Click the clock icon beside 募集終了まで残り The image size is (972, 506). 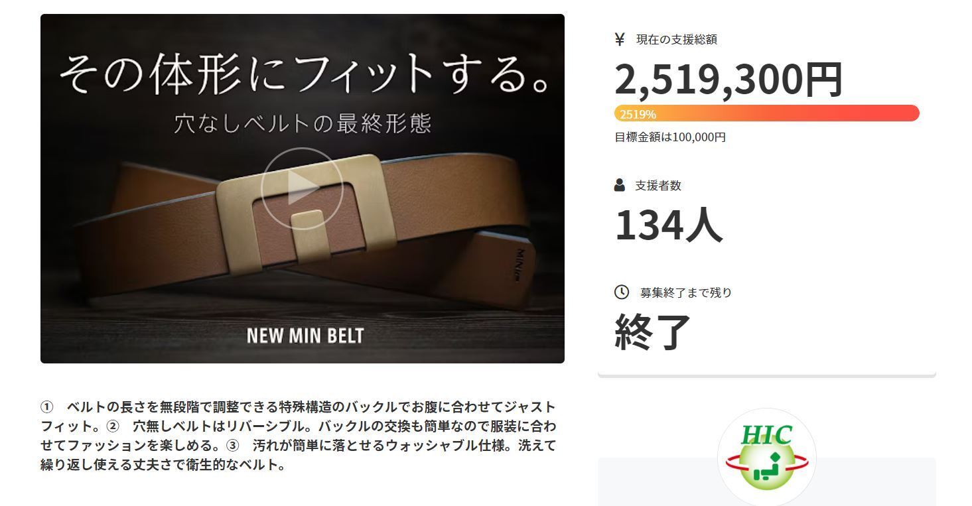tap(622, 292)
